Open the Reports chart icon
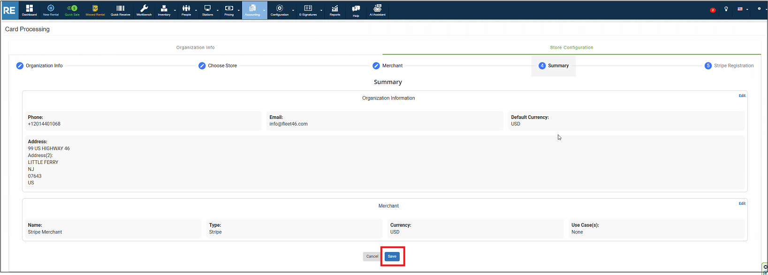 point(335,10)
